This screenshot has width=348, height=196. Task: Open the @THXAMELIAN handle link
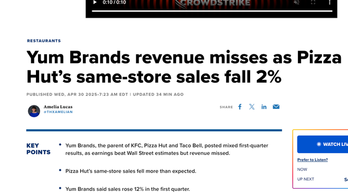click(58, 112)
